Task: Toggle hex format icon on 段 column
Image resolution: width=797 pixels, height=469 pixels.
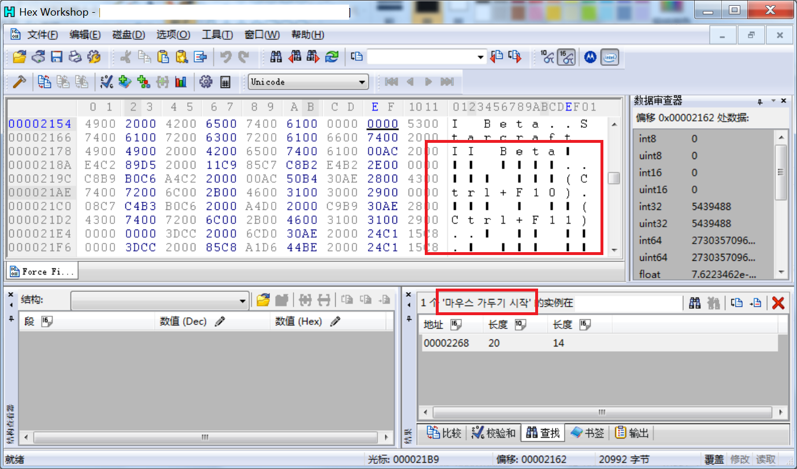Action: 46,321
